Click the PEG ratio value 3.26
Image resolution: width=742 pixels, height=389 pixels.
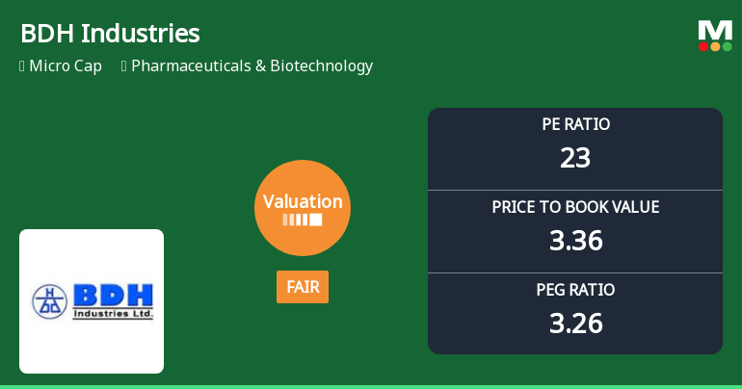[x=575, y=324]
